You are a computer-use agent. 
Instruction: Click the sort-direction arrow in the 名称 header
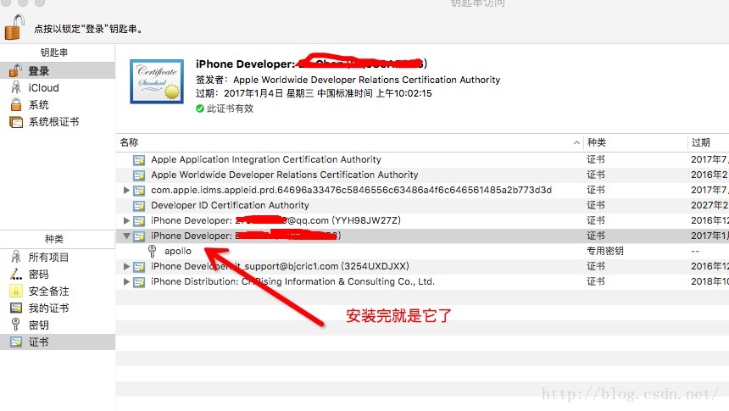[576, 142]
